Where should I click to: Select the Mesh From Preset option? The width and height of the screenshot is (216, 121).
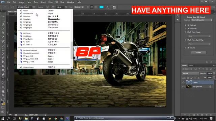point(186,32)
